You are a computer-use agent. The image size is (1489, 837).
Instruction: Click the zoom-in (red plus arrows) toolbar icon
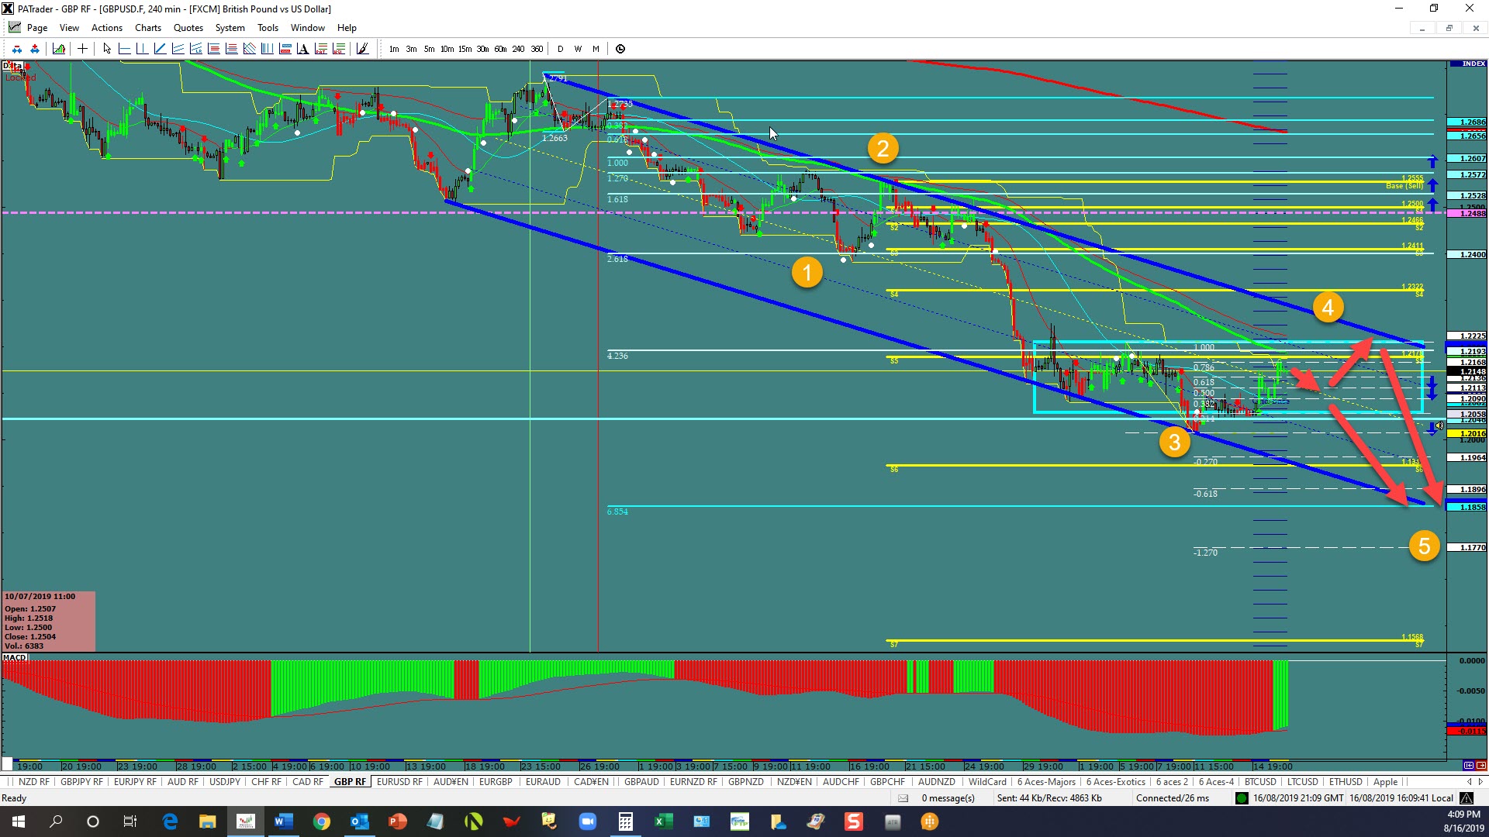35,49
